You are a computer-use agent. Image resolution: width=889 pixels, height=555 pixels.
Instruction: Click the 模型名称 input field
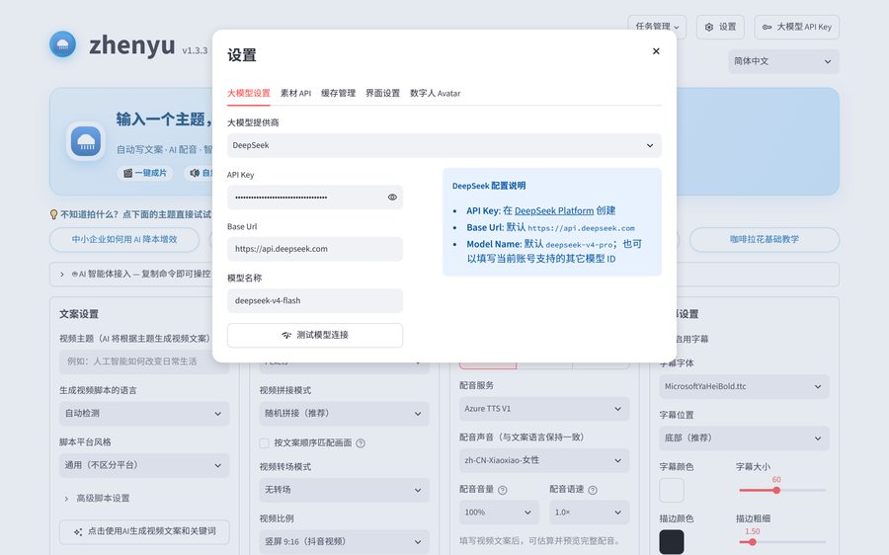coord(315,300)
